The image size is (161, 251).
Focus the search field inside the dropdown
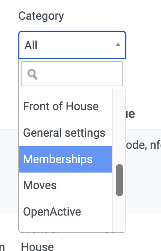pyautogui.click(x=72, y=74)
